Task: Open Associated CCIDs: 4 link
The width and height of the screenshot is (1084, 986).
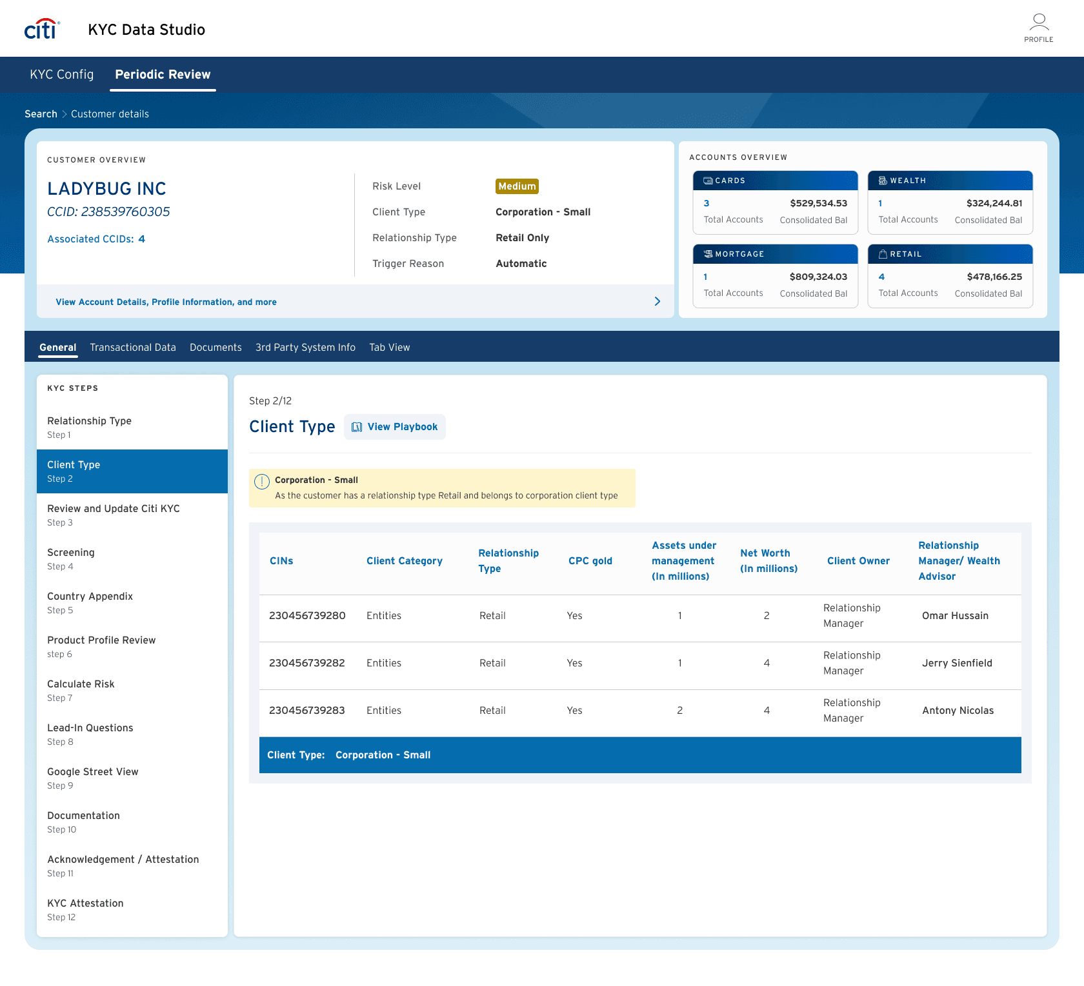Action: coord(96,239)
